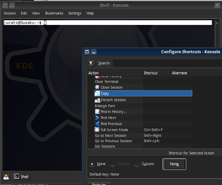222x185 pixels.
Task: Click the Close Session icon in list
Action: [x=97, y=87]
